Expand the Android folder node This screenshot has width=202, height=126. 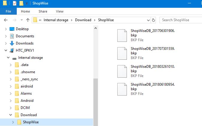click(x=11, y=101)
